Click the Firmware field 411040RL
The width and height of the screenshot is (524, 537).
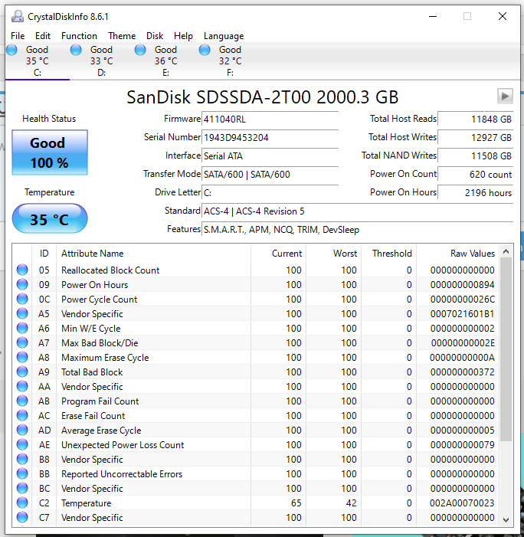pyautogui.click(x=270, y=120)
